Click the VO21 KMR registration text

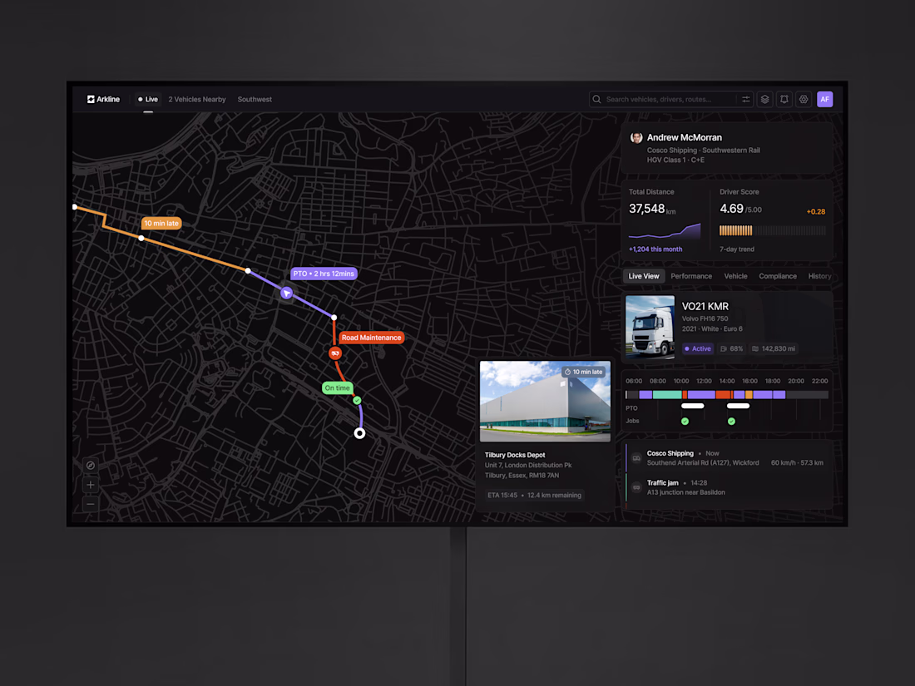(x=705, y=306)
